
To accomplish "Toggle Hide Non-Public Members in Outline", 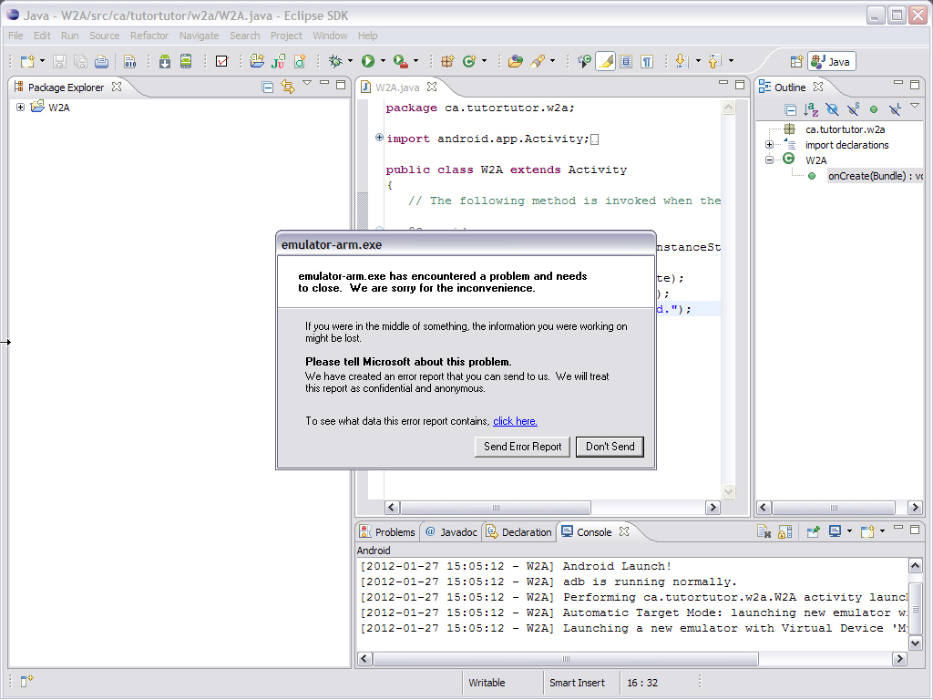I will click(x=874, y=109).
